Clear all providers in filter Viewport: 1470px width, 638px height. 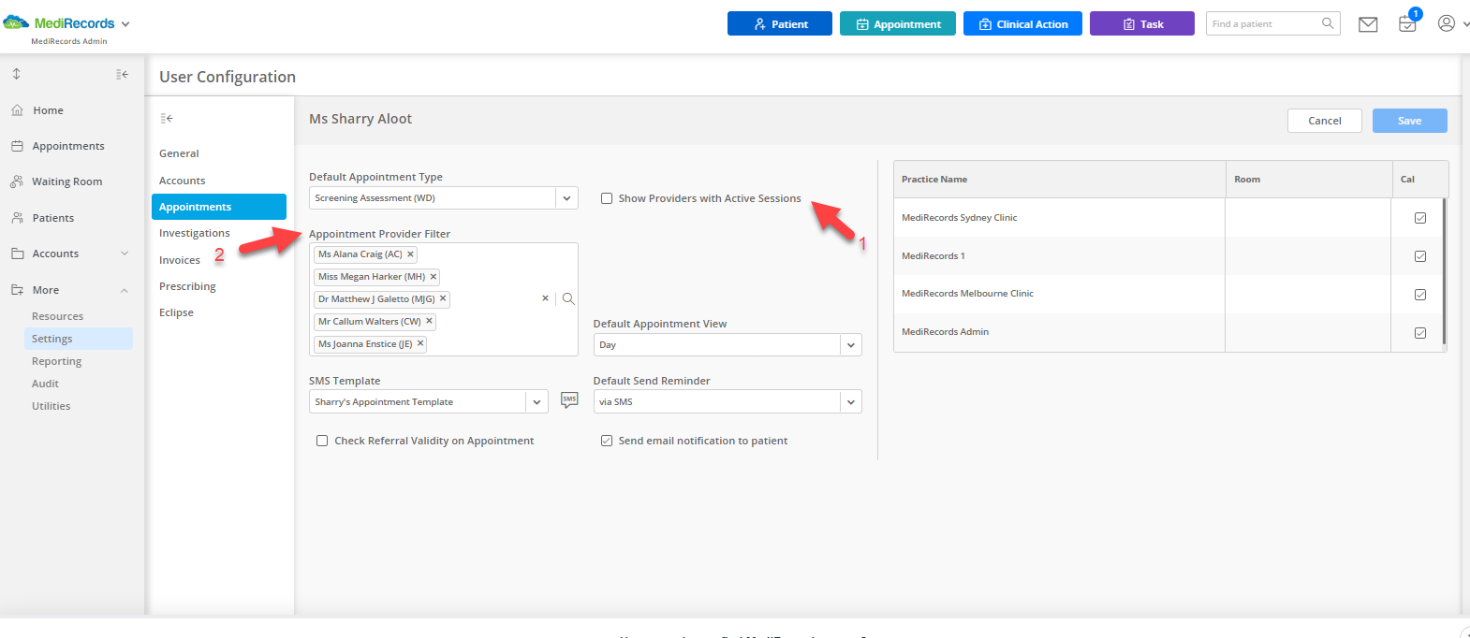pos(545,298)
